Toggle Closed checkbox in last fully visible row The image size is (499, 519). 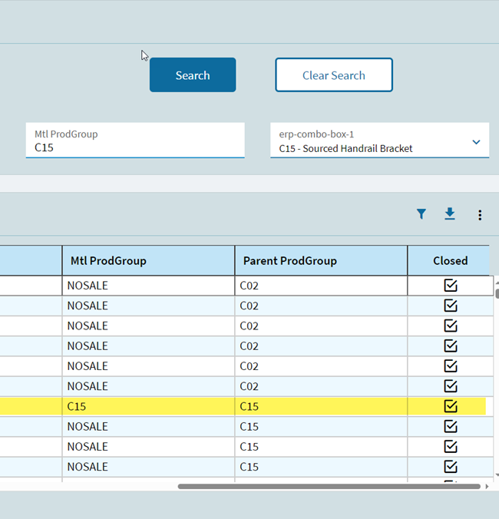(x=451, y=467)
